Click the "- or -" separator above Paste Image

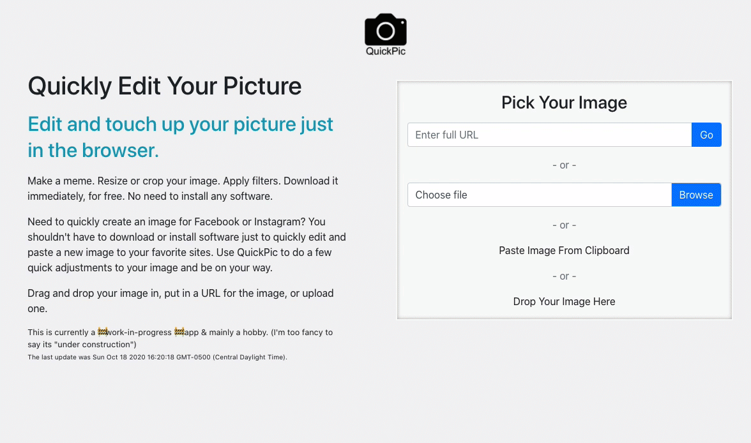565,225
